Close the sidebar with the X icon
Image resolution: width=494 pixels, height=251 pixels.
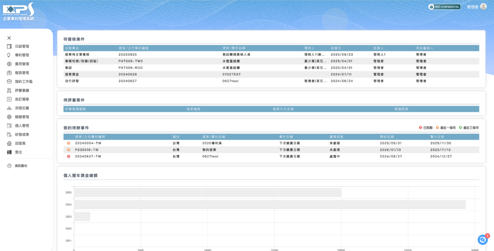point(9,38)
